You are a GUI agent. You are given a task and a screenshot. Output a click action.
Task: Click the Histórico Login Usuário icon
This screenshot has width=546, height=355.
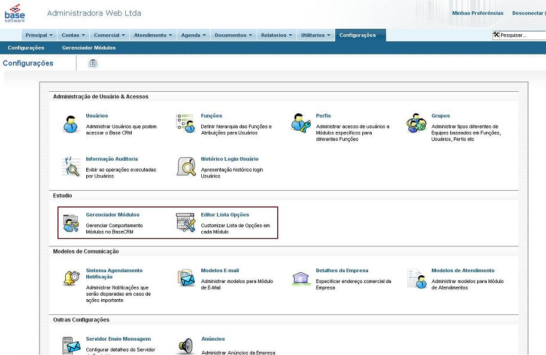(x=186, y=167)
